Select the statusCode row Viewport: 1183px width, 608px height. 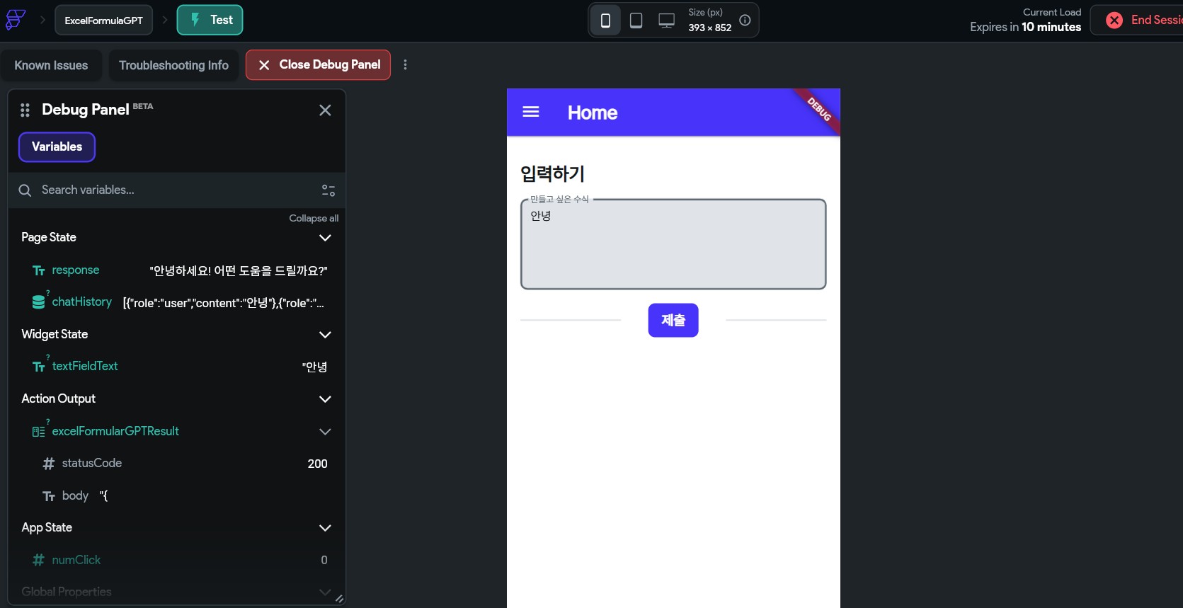tap(177, 464)
